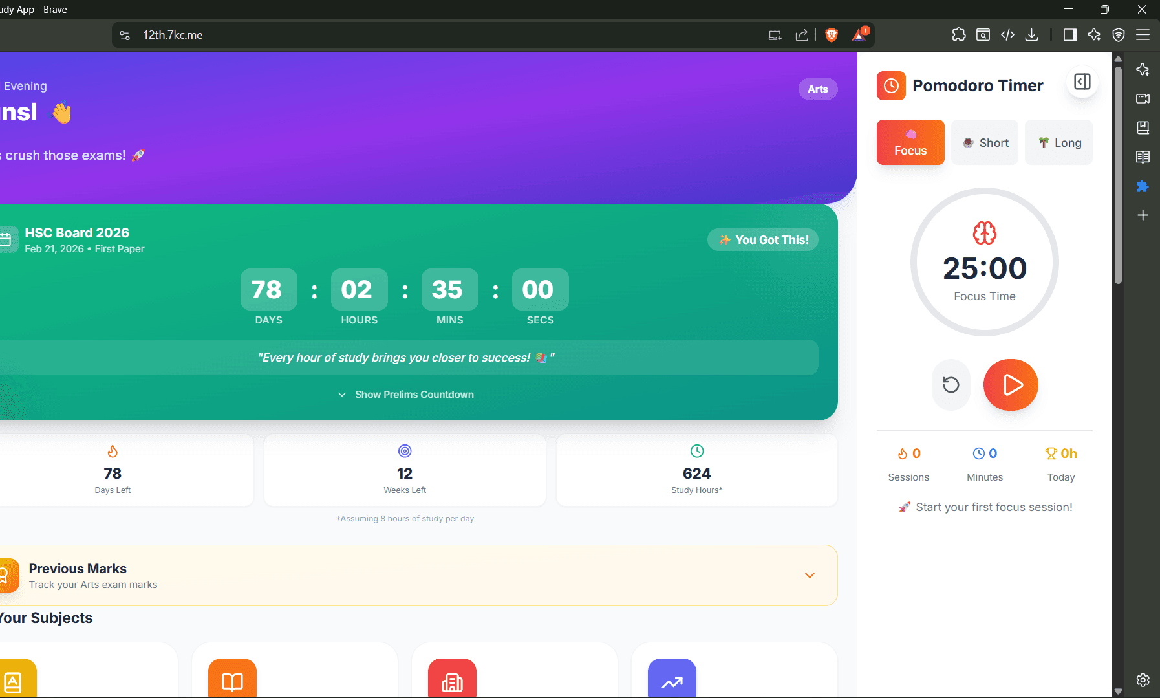This screenshot has width=1160, height=698.
Task: Switch to Long break mode
Action: click(x=1058, y=143)
